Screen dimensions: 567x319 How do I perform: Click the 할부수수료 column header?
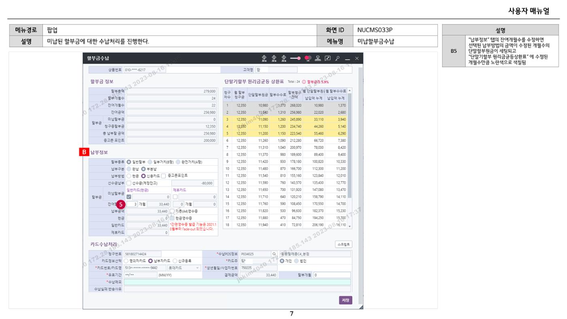[278, 95]
